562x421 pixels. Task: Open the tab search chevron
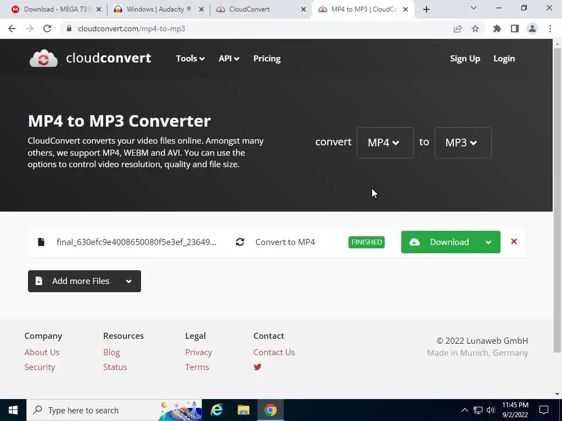pos(474,8)
